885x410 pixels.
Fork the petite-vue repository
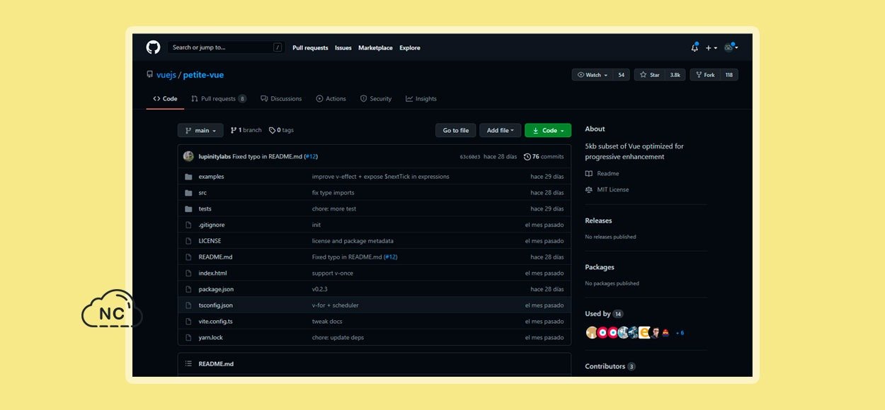click(704, 75)
